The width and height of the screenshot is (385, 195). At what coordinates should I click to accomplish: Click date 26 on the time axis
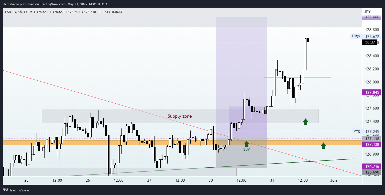tap(88, 180)
